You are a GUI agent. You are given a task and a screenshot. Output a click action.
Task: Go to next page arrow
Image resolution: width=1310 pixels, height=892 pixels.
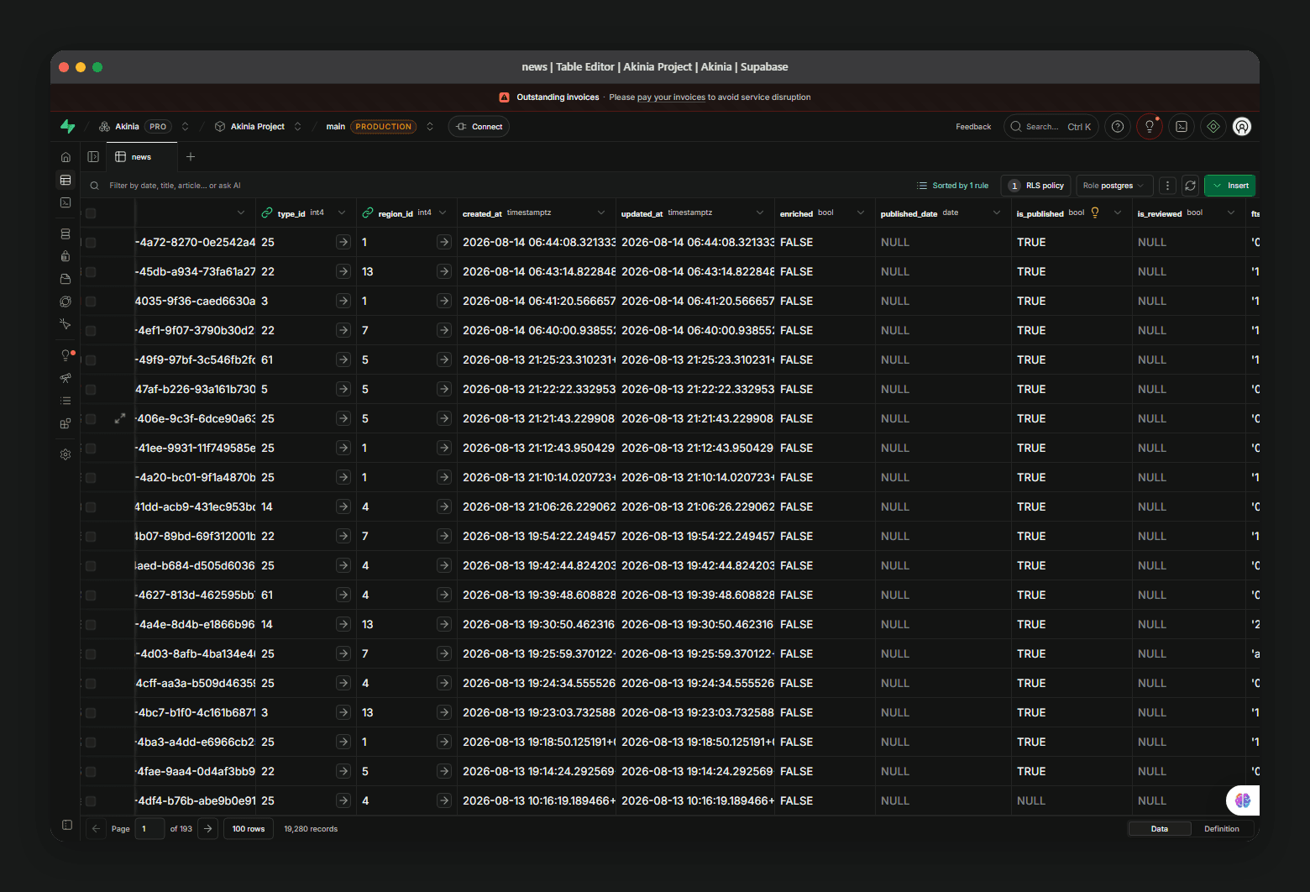point(208,829)
